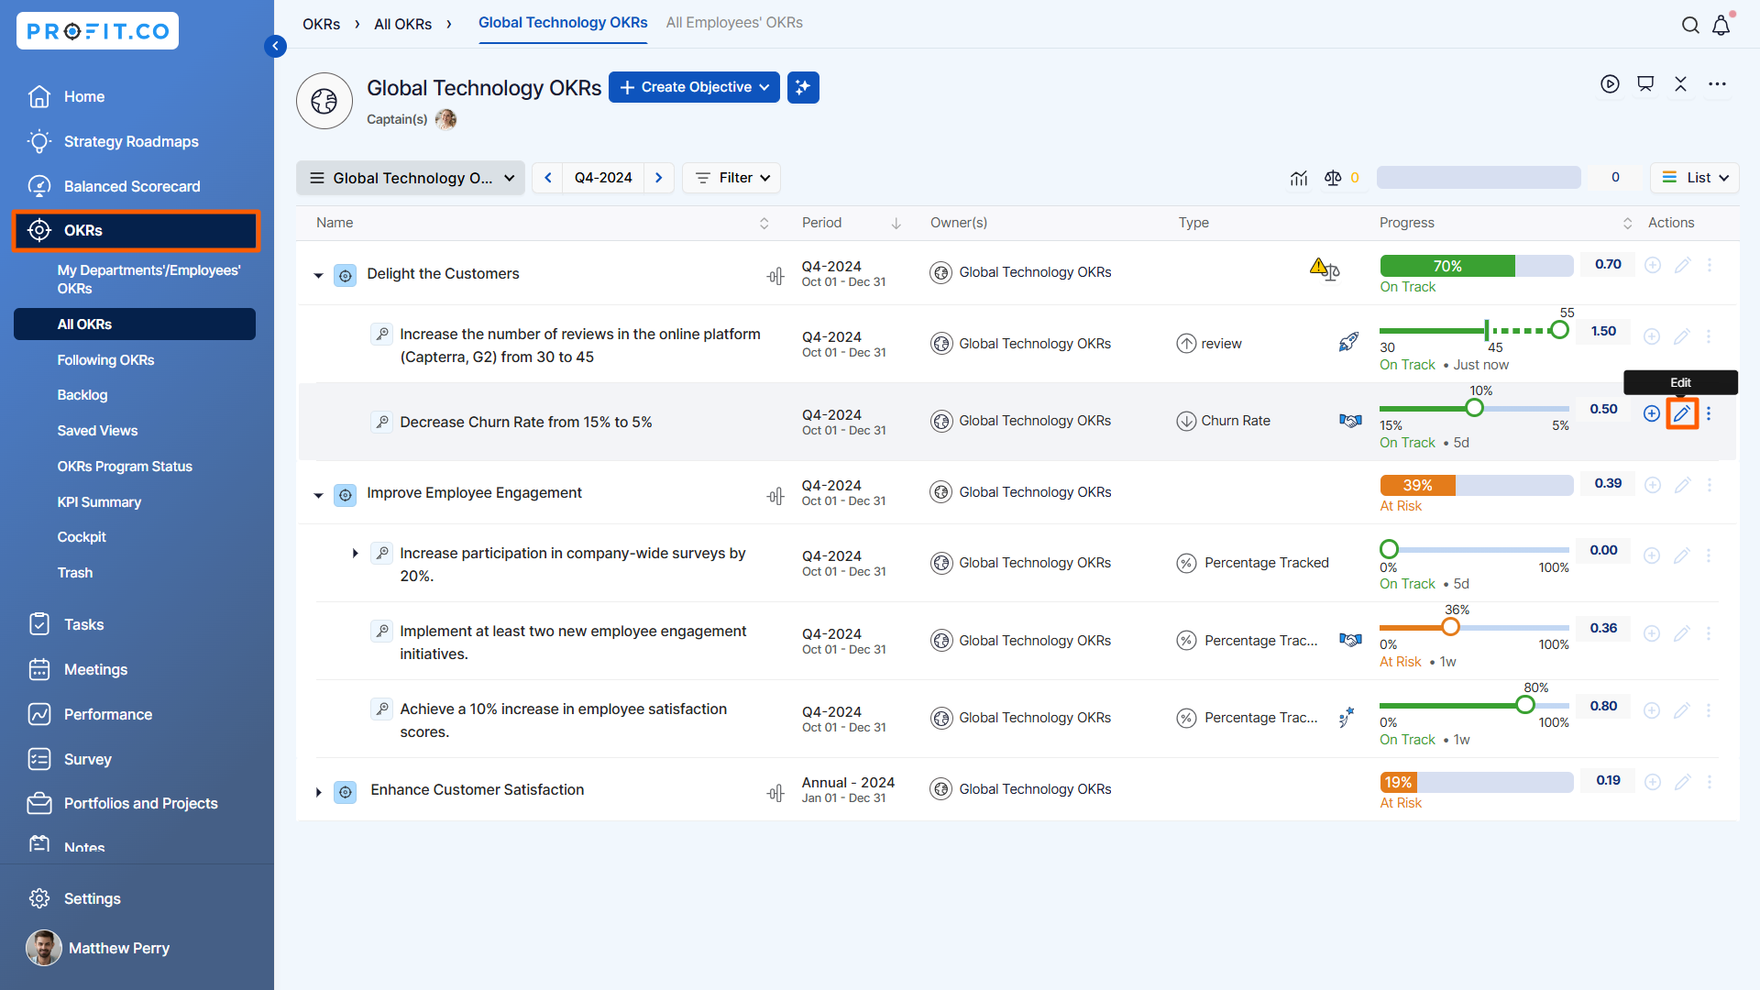Click the Edit pencil for Decrease Churn Rate
This screenshot has height=990, width=1760.
click(x=1681, y=413)
